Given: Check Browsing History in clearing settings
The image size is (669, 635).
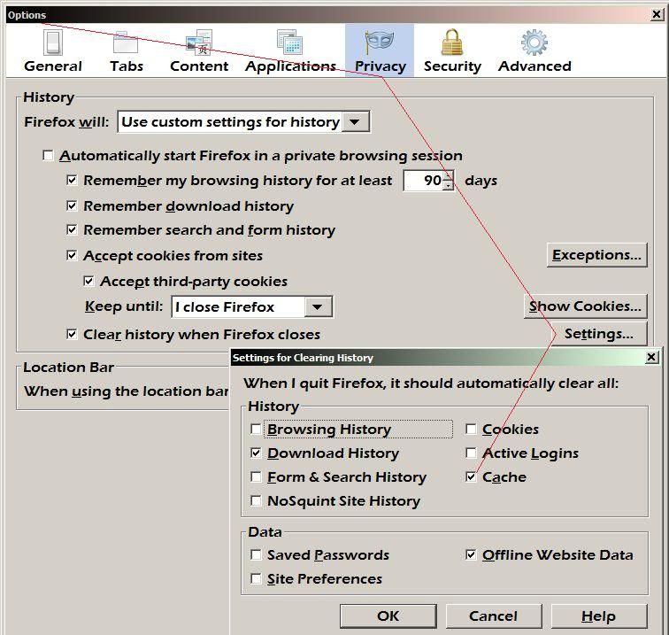Looking at the screenshot, I should [x=256, y=429].
